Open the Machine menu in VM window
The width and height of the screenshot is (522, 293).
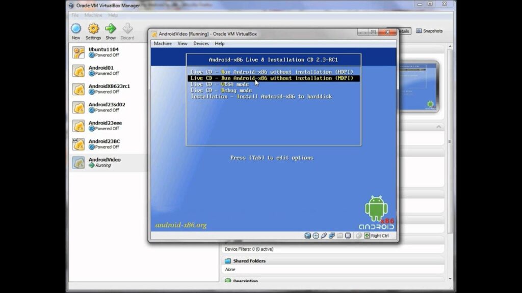tap(162, 43)
